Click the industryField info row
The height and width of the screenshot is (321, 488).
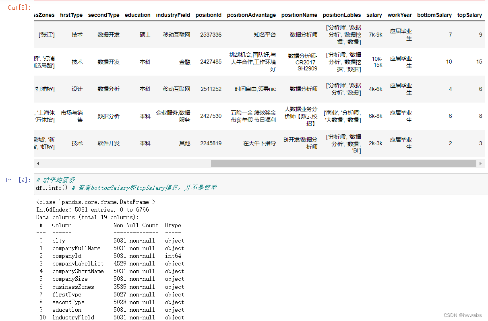click(x=112, y=317)
